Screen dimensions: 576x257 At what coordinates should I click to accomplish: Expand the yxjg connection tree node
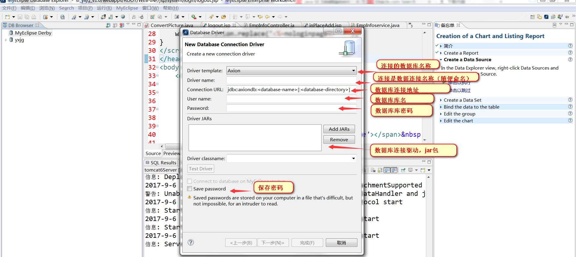pyautogui.click(x=6, y=40)
